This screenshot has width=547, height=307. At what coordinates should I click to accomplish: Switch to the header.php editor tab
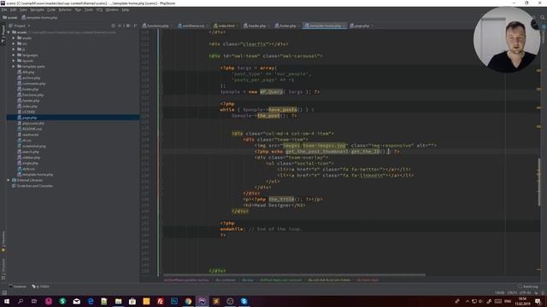pos(256,26)
